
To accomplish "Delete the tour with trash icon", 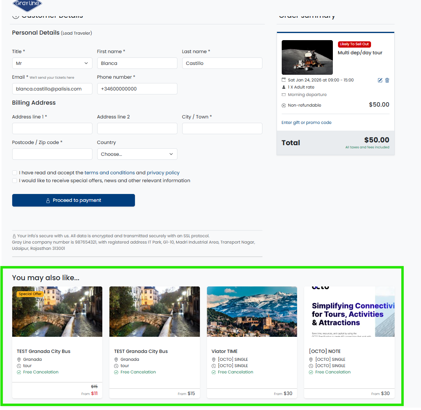I will pos(387,80).
